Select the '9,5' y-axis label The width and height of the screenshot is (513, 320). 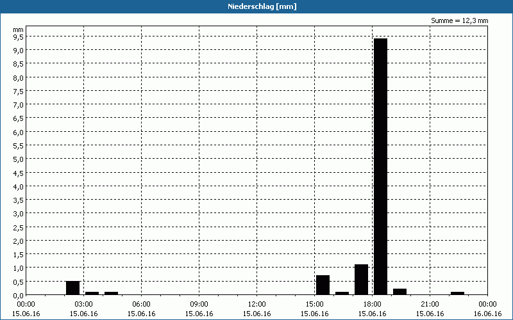18,36
